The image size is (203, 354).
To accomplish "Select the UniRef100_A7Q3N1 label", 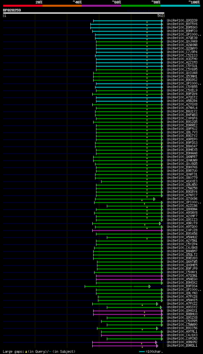I will [182, 276].
